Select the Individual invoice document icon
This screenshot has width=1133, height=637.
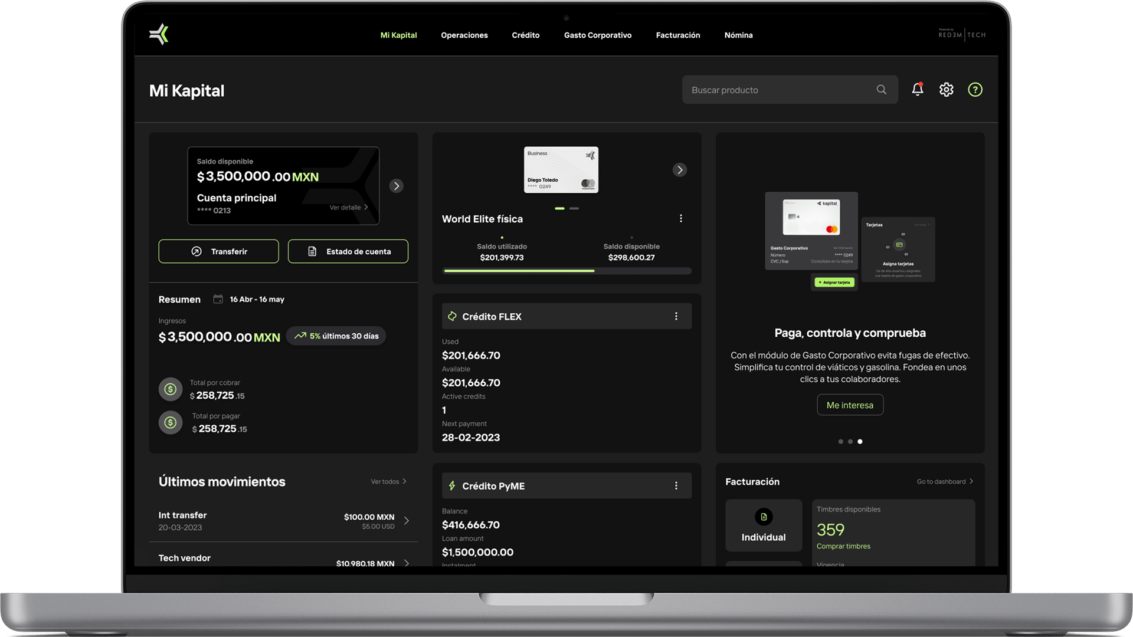(764, 517)
